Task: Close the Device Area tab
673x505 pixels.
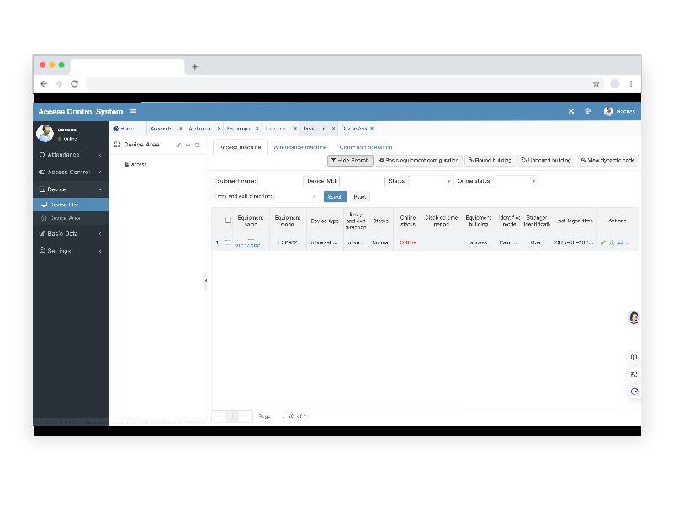Action: [371, 129]
